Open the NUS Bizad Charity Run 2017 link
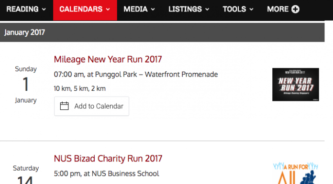Screen dimensions: 333x184 click(x=108, y=159)
